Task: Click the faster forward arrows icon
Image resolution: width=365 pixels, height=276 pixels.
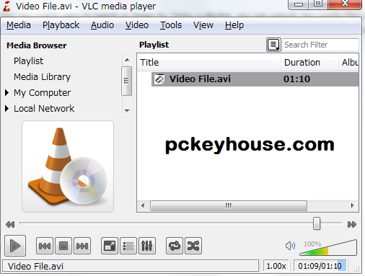Action: (352, 224)
